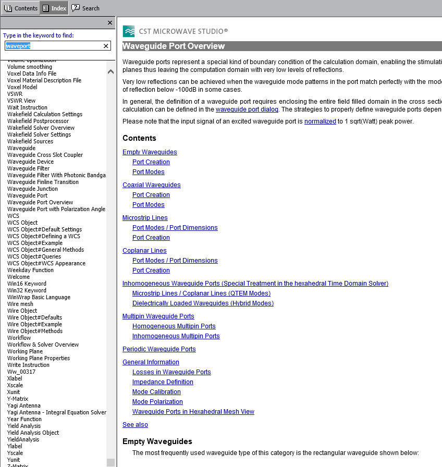The height and width of the screenshot is (467, 442).
Task: Jump to Periodic Waveguide Ports
Action: pos(159,349)
